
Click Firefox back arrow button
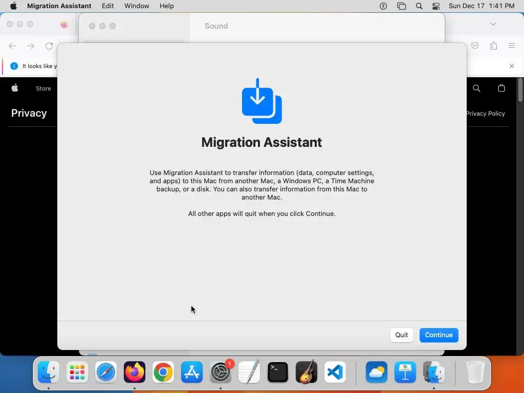click(12, 46)
